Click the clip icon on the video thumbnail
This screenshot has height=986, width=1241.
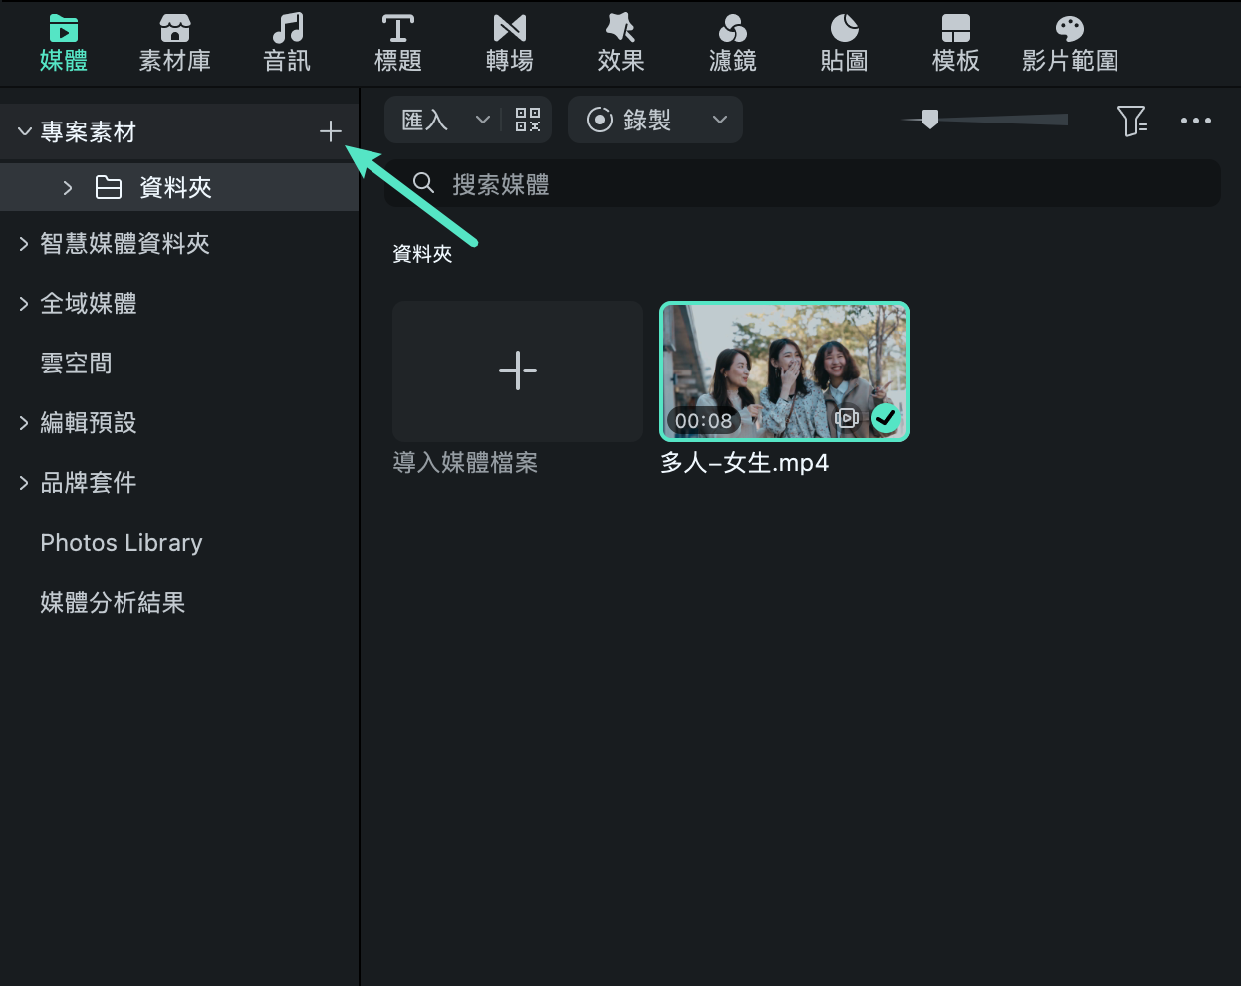tap(847, 418)
